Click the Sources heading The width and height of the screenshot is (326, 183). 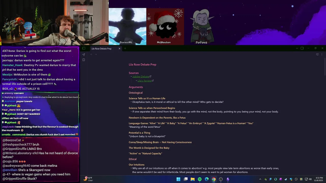click(134, 73)
